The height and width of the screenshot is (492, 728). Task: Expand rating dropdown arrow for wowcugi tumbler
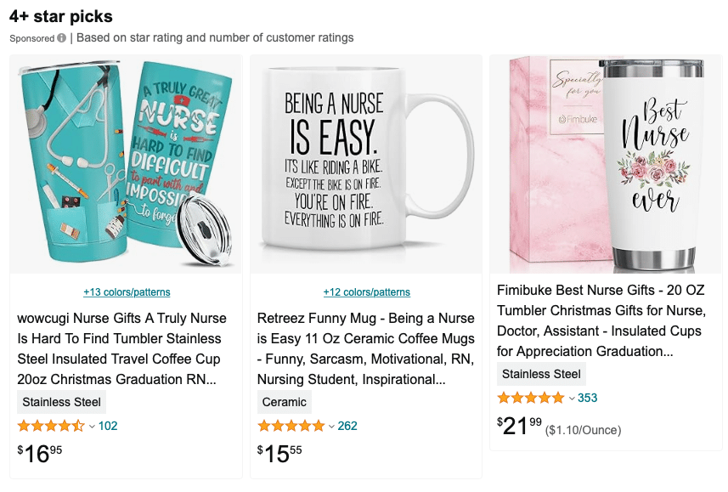tap(92, 427)
